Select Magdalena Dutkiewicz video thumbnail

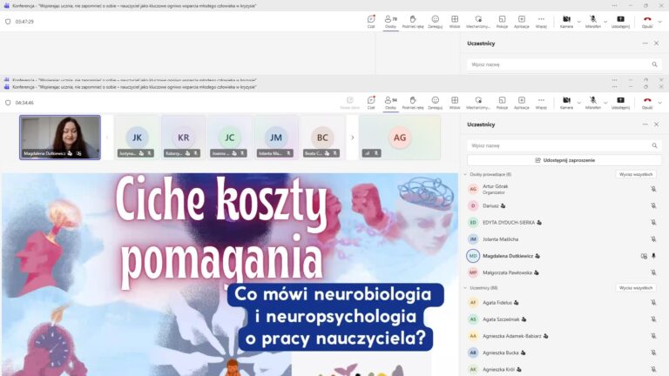[60, 138]
